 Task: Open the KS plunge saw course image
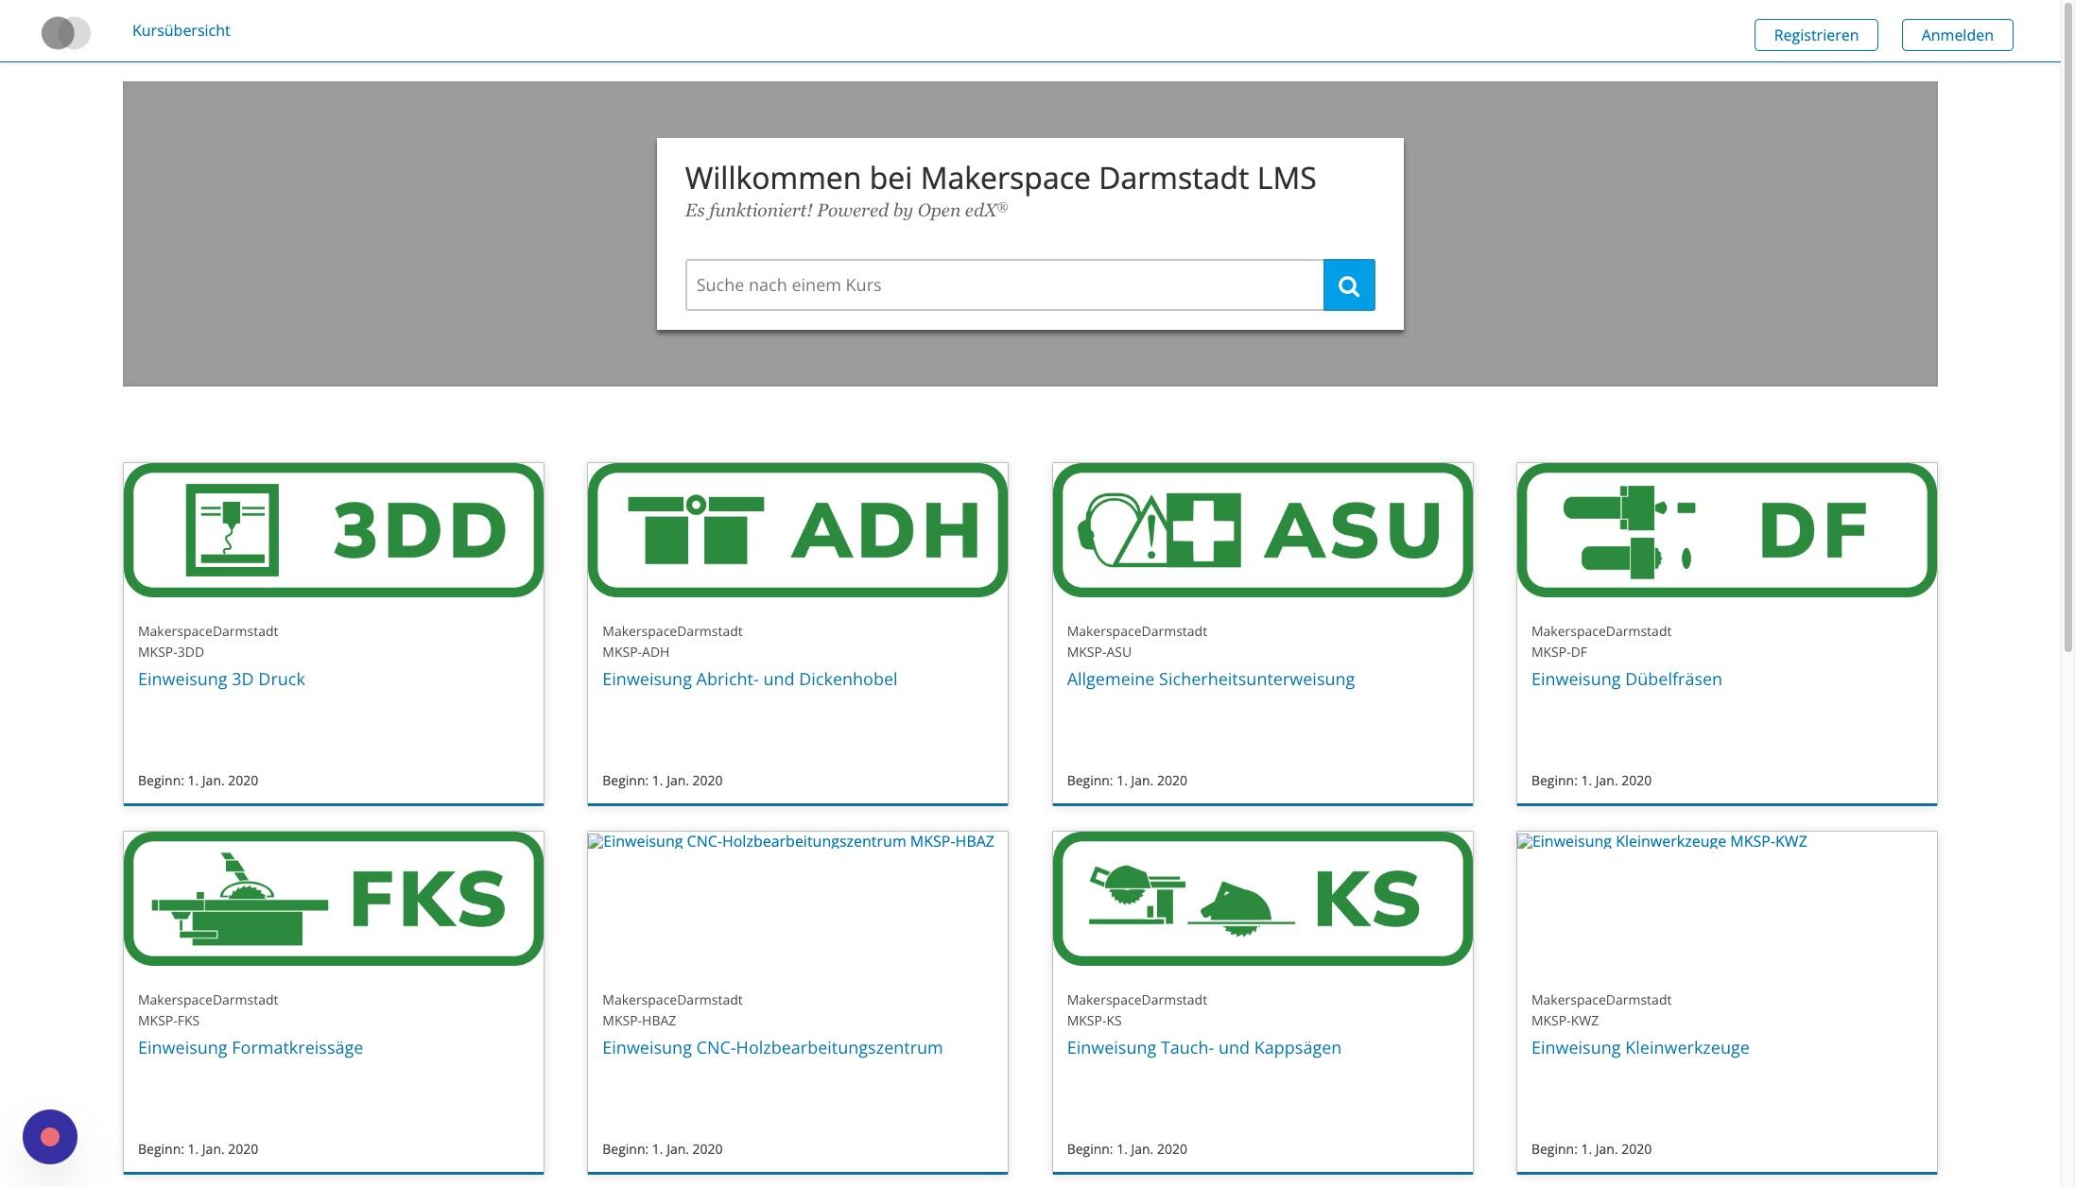pyautogui.click(x=1262, y=899)
